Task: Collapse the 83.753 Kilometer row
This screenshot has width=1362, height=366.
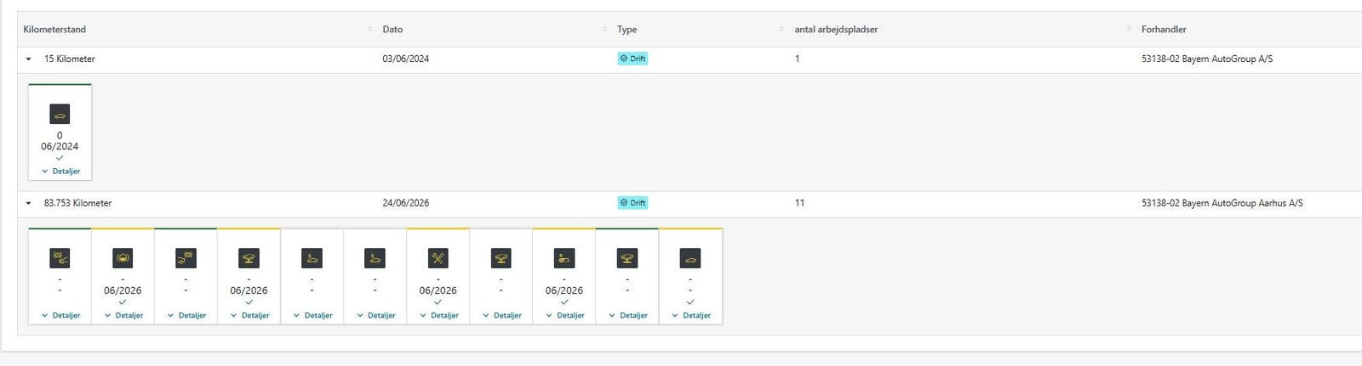Action: 28,204
